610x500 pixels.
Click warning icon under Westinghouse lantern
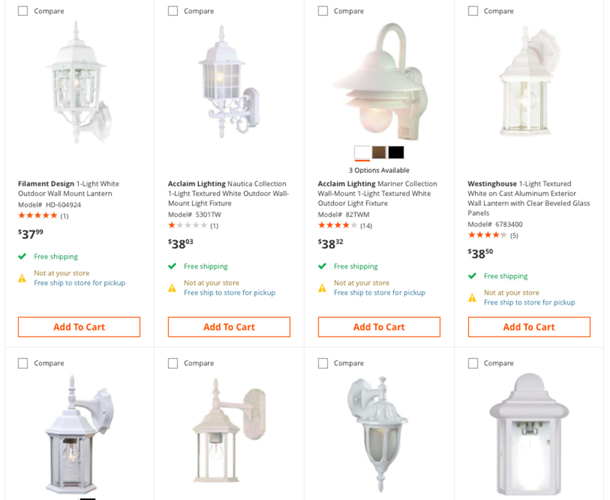coord(472,298)
